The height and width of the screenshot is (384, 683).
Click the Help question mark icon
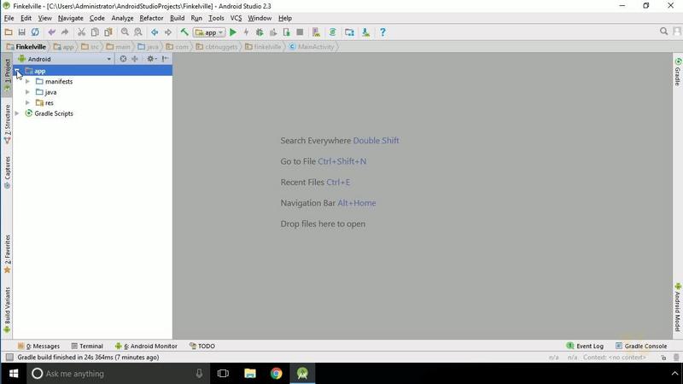(x=382, y=32)
